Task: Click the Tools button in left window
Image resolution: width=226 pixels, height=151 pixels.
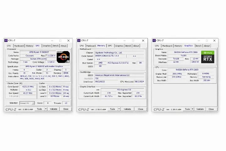Action: 39,109
